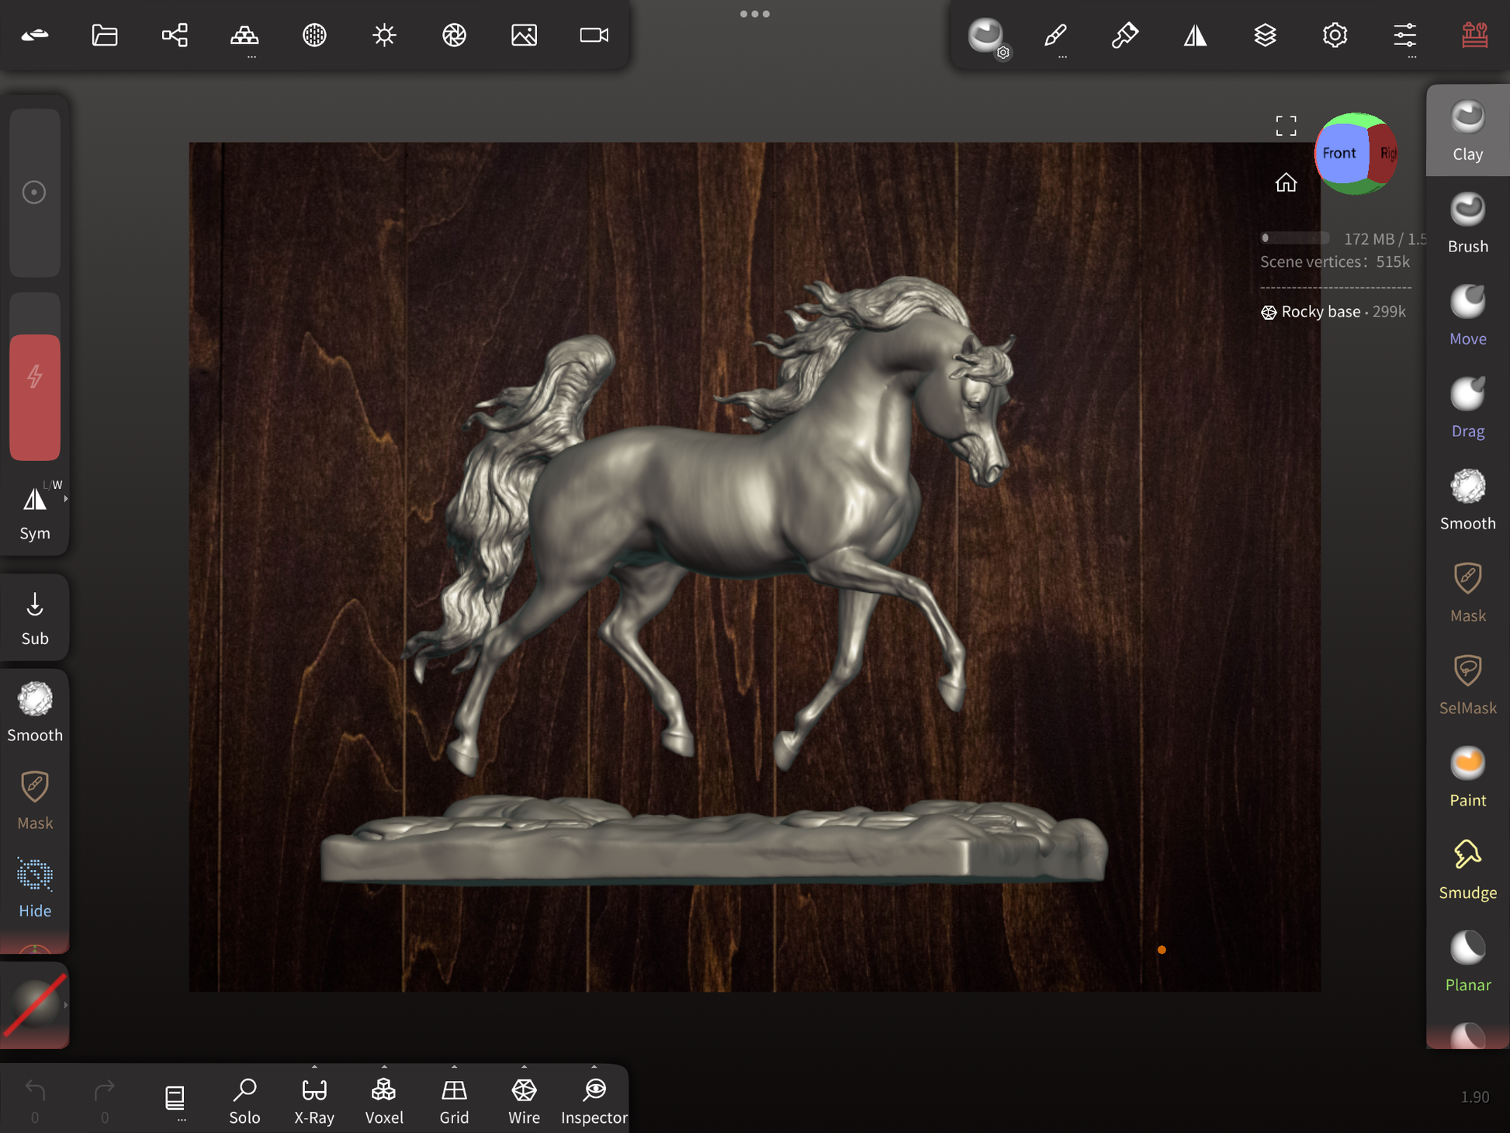The image size is (1510, 1133).
Task: Toggle Solo mode
Action: pos(244,1100)
